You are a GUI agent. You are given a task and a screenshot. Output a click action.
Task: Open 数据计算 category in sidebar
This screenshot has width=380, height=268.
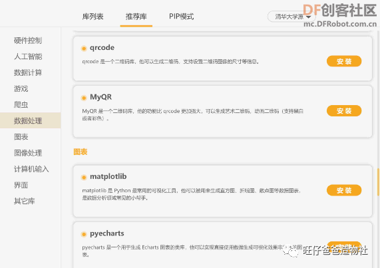tap(28, 72)
